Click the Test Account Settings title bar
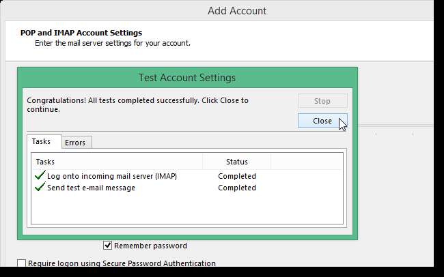The width and height of the screenshot is (444, 277). [187, 78]
